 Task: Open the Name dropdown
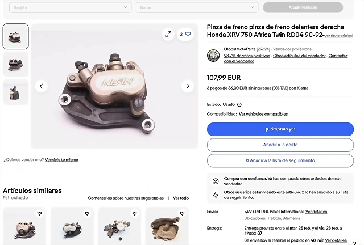click(x=197, y=7)
